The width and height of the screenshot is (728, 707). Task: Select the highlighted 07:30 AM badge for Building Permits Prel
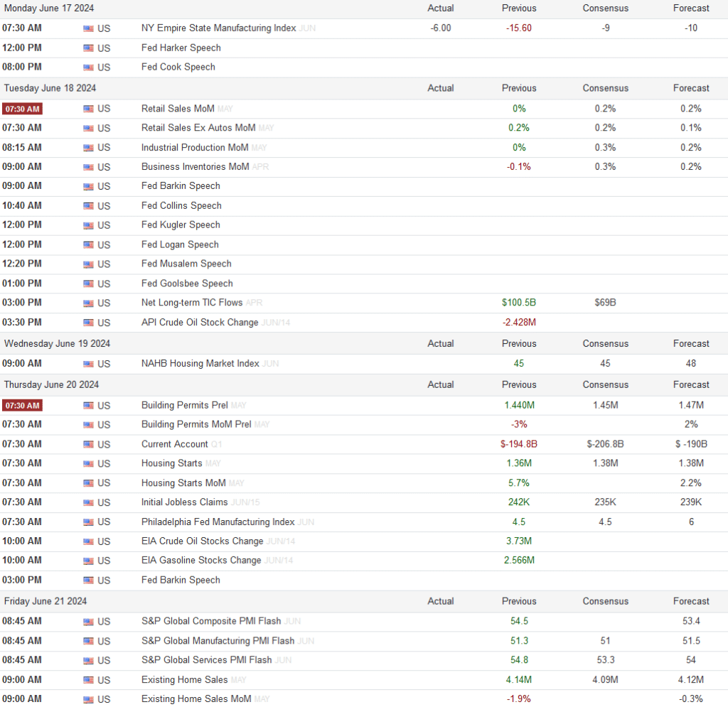click(22, 406)
